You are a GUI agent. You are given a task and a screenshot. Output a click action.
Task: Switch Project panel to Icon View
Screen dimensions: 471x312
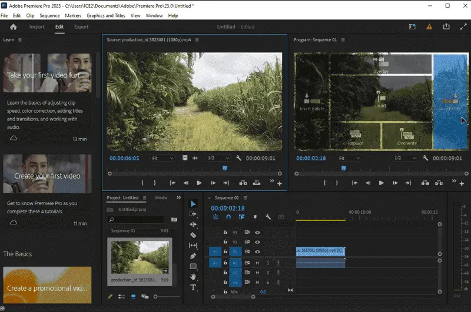pos(134,296)
